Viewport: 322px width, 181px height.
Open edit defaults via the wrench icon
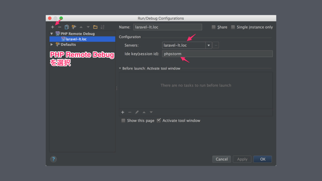click(74, 27)
